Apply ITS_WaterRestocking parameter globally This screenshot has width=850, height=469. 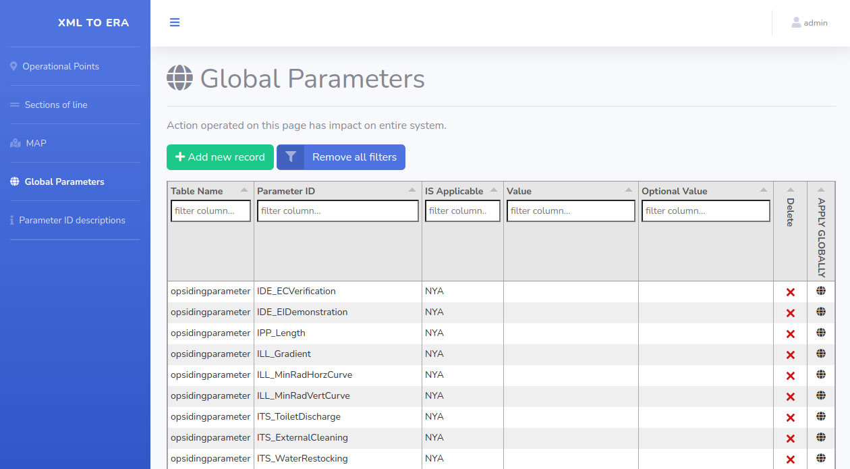pyautogui.click(x=821, y=458)
